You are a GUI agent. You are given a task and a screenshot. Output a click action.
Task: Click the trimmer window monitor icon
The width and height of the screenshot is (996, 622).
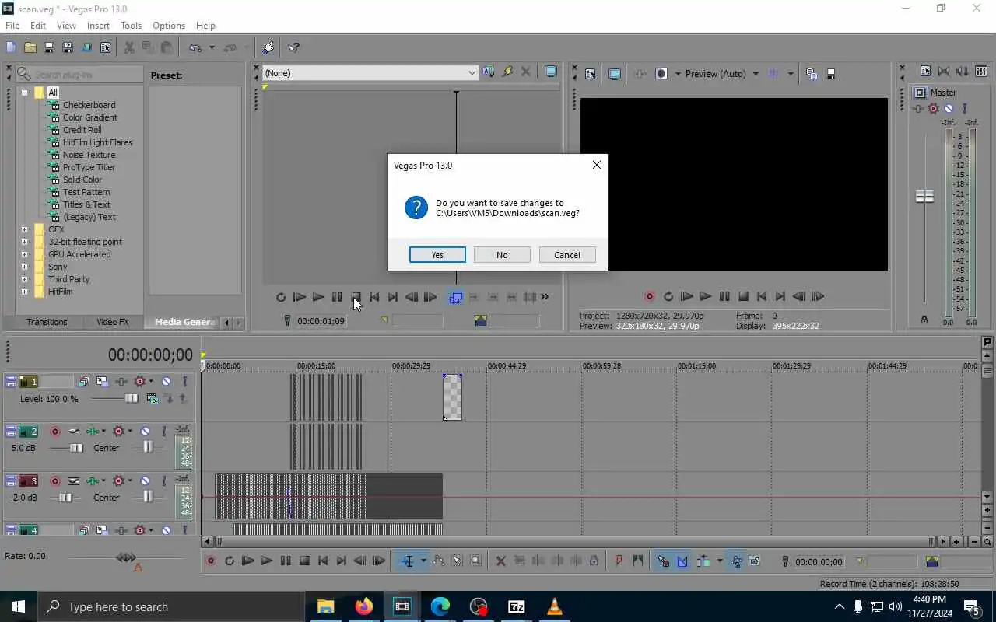pos(551,72)
